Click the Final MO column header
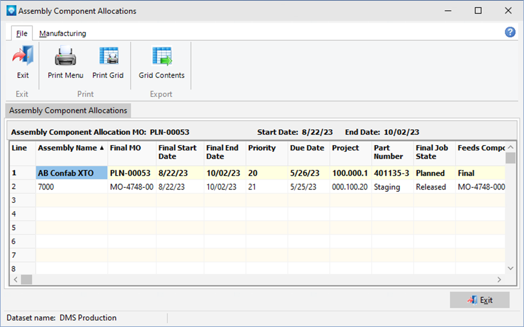Screen dimensions: 524x327 (132, 152)
